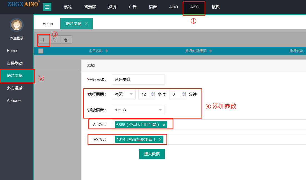This screenshot has width=306, height=180.
Task: Click the 提交数据 submit button
Action: coord(152,154)
